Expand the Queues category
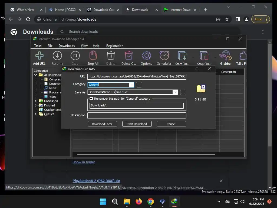277x208 pixels. 35,114
